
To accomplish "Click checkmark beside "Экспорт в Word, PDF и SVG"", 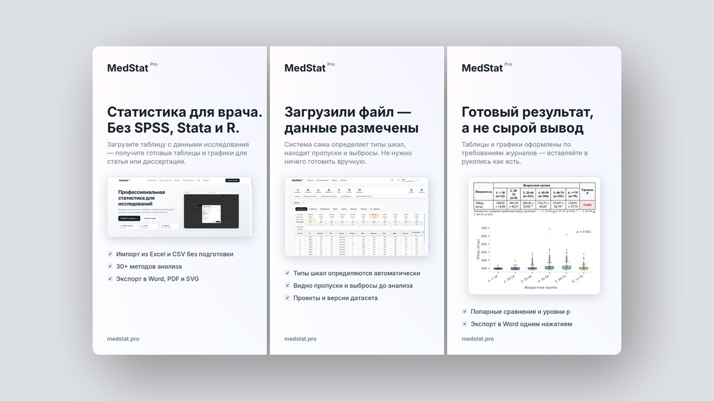I will 110,278.
